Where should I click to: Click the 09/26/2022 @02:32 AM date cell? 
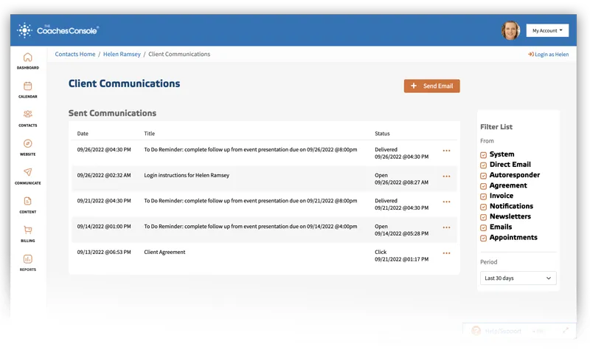104,175
